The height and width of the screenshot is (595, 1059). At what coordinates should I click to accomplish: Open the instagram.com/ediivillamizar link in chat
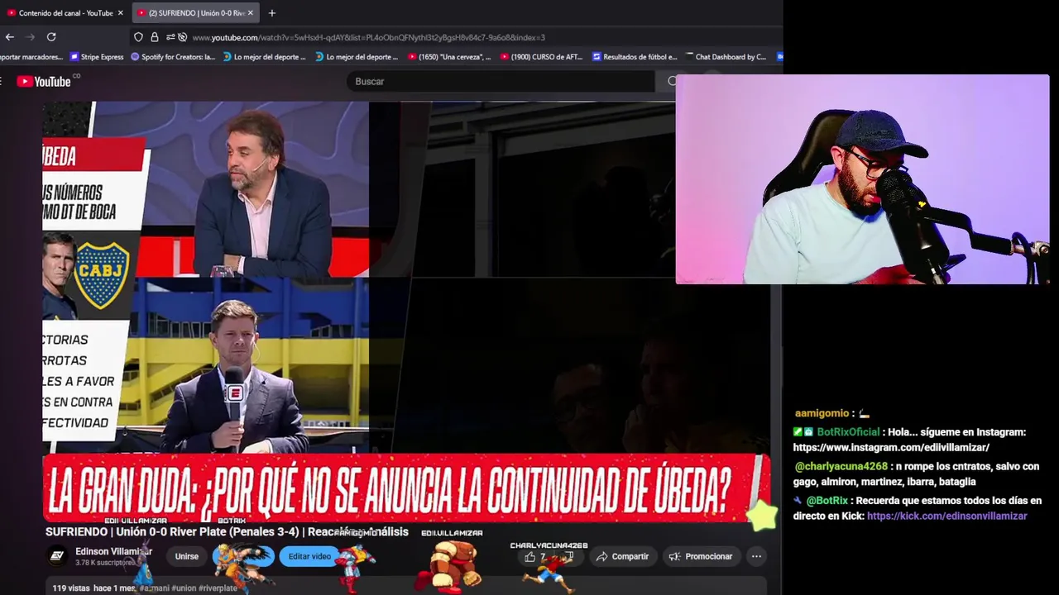tap(891, 447)
